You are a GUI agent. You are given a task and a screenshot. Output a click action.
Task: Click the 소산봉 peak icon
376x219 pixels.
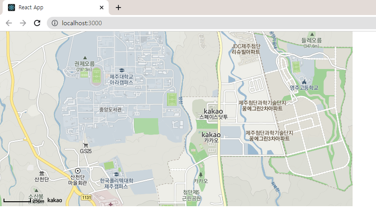point(36,190)
